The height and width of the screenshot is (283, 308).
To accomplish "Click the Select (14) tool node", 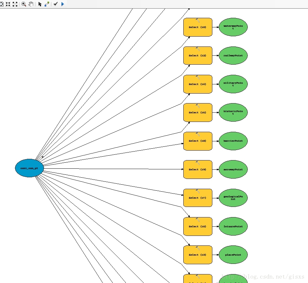I will tap(198, 84).
